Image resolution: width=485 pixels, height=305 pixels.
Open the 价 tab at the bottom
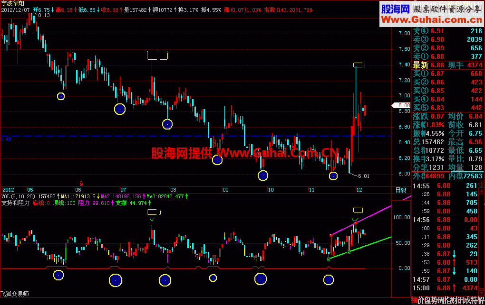421,300
